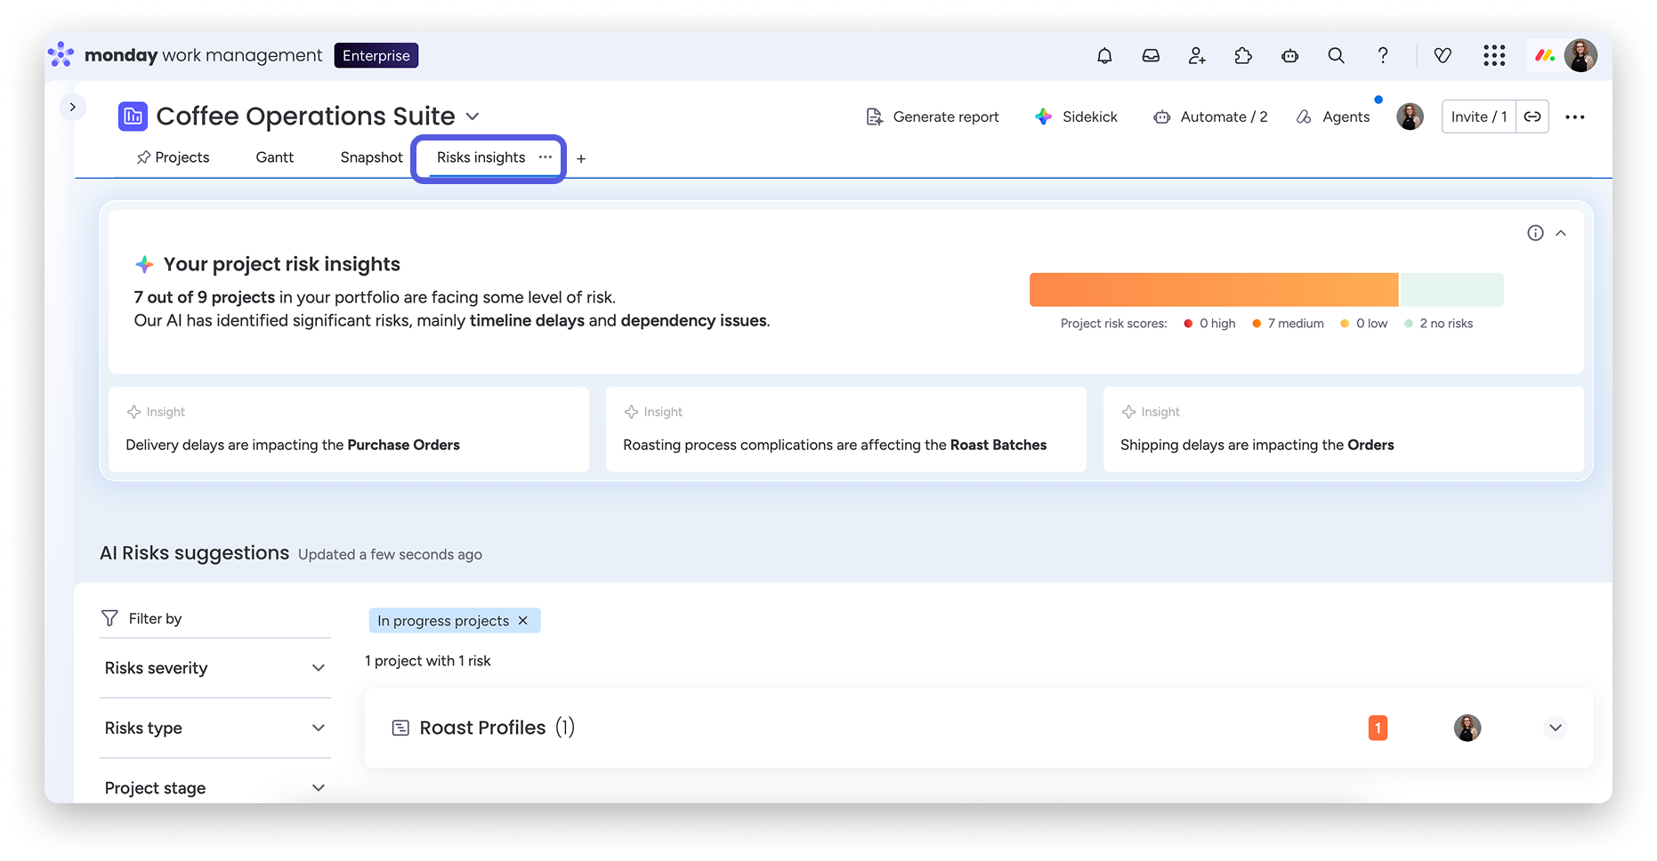Click the sparkle icon beside risk insights heading
This screenshot has width=1657, height=861.
144,264
